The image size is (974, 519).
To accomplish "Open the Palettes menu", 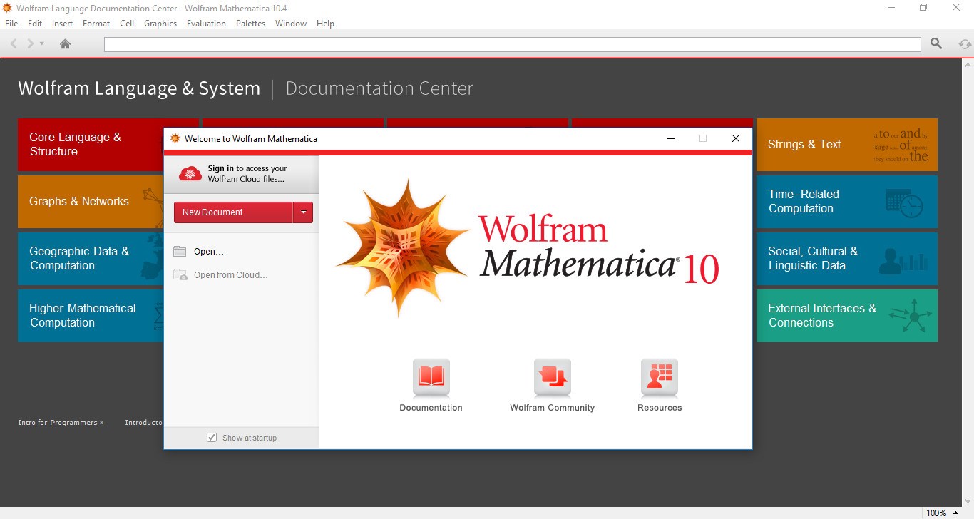I will coord(250,24).
